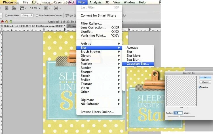Expand the Blur filter submenu
The width and height of the screenshot is (213, 134).
[x=99, y=48]
